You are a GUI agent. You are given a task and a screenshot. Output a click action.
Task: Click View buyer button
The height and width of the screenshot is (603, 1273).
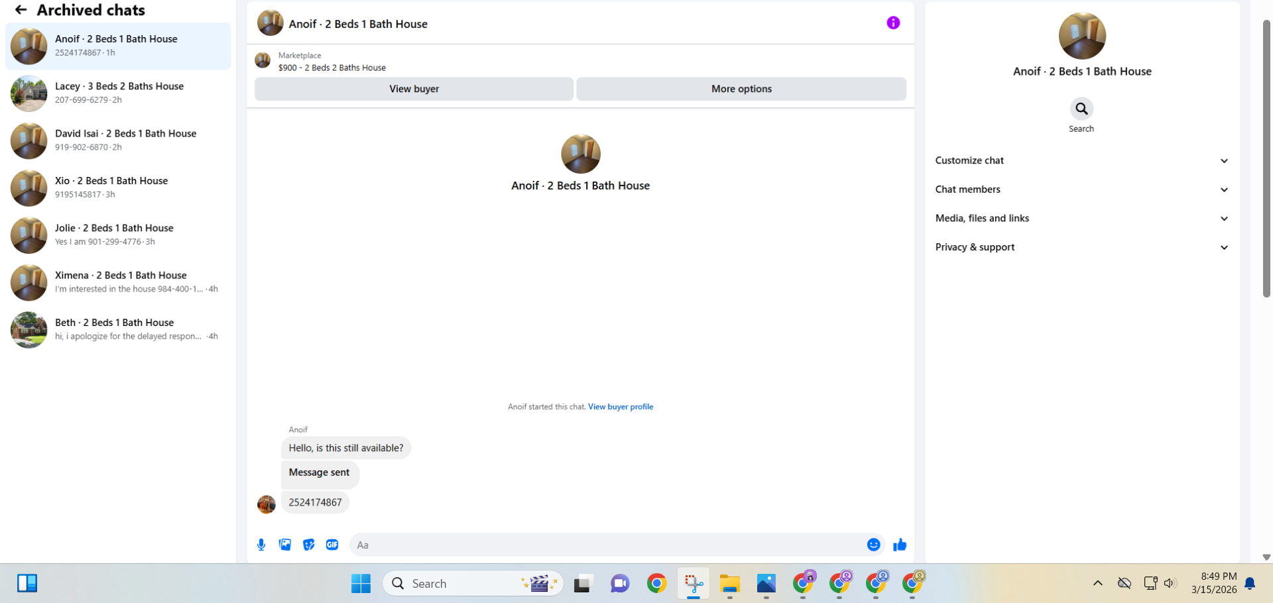click(x=414, y=89)
